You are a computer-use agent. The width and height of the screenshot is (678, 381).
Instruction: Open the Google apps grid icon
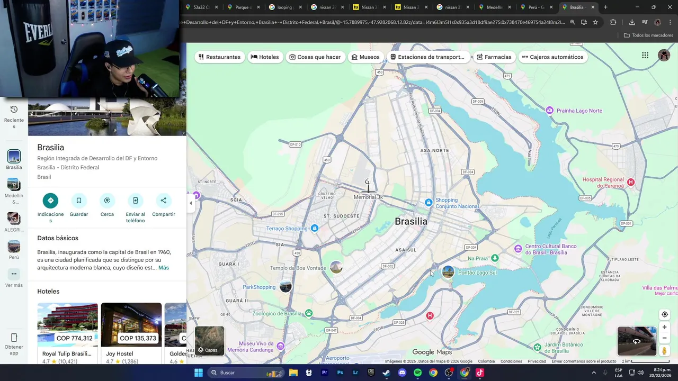pyautogui.click(x=645, y=55)
